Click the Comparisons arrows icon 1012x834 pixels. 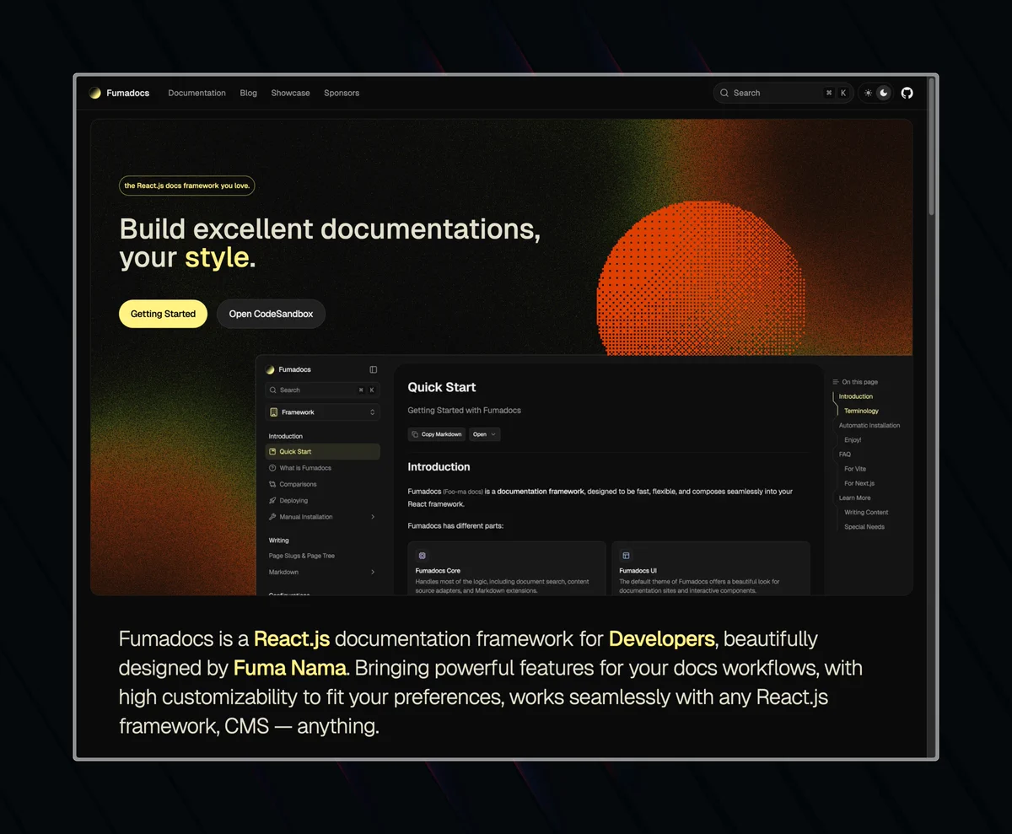pyautogui.click(x=272, y=484)
